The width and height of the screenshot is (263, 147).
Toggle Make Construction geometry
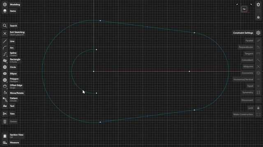pyautogui.click(x=258, y=114)
